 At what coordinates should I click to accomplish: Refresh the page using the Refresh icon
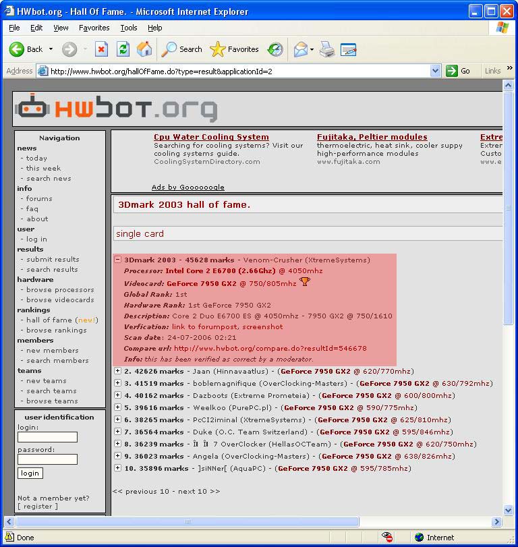point(123,49)
